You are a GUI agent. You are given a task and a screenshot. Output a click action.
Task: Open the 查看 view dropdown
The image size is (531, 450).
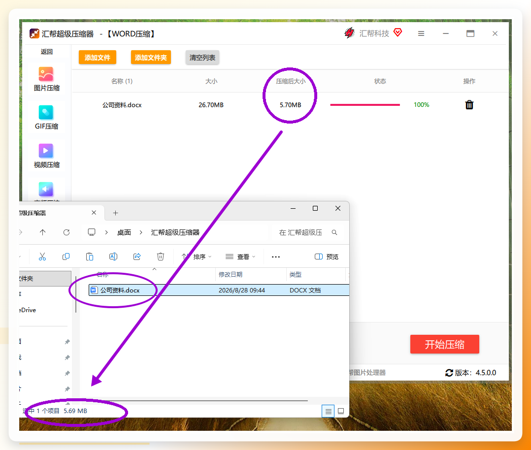click(x=240, y=257)
